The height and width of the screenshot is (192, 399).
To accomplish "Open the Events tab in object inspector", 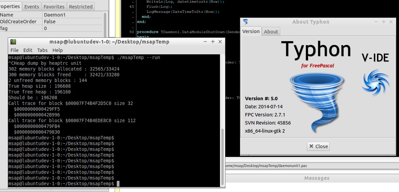I will [x=31, y=7].
